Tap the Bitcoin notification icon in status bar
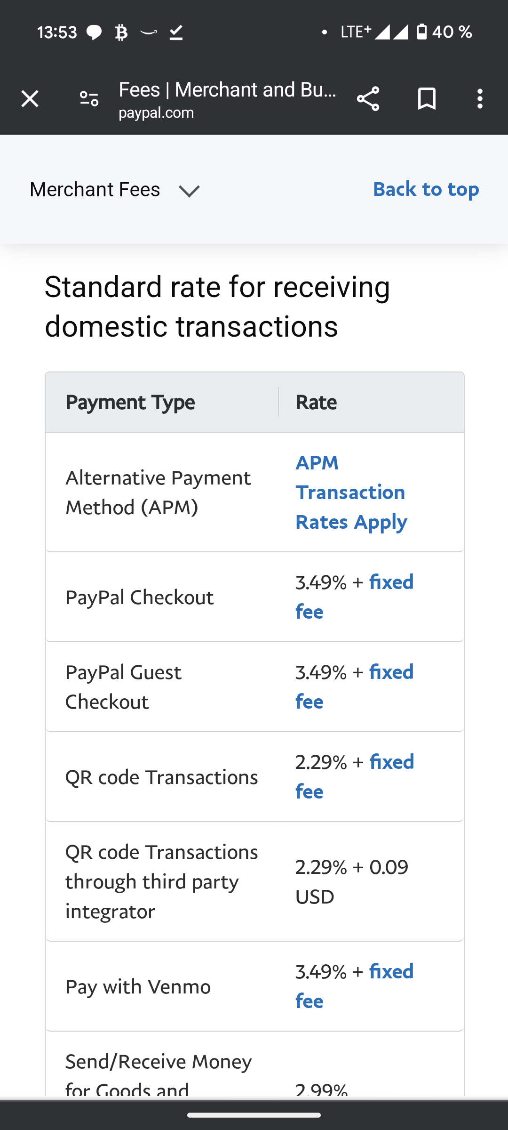This screenshot has width=508, height=1130. tap(121, 32)
